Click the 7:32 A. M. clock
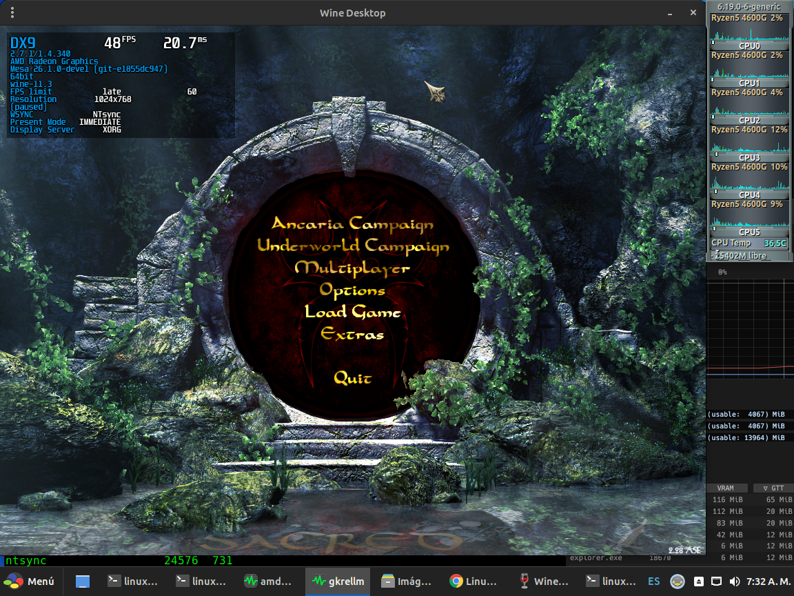The image size is (794, 596). pyautogui.click(x=768, y=582)
